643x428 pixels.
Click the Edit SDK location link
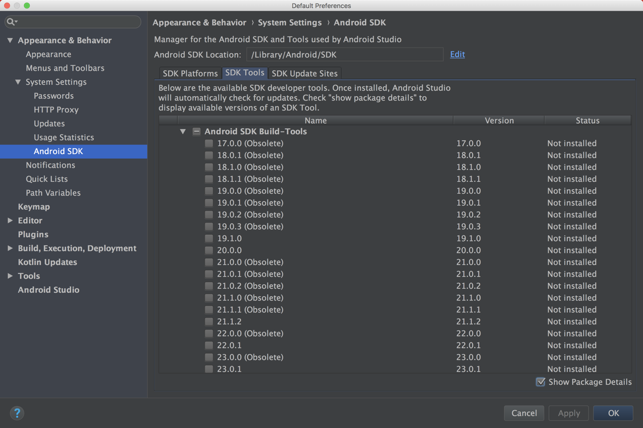[457, 54]
